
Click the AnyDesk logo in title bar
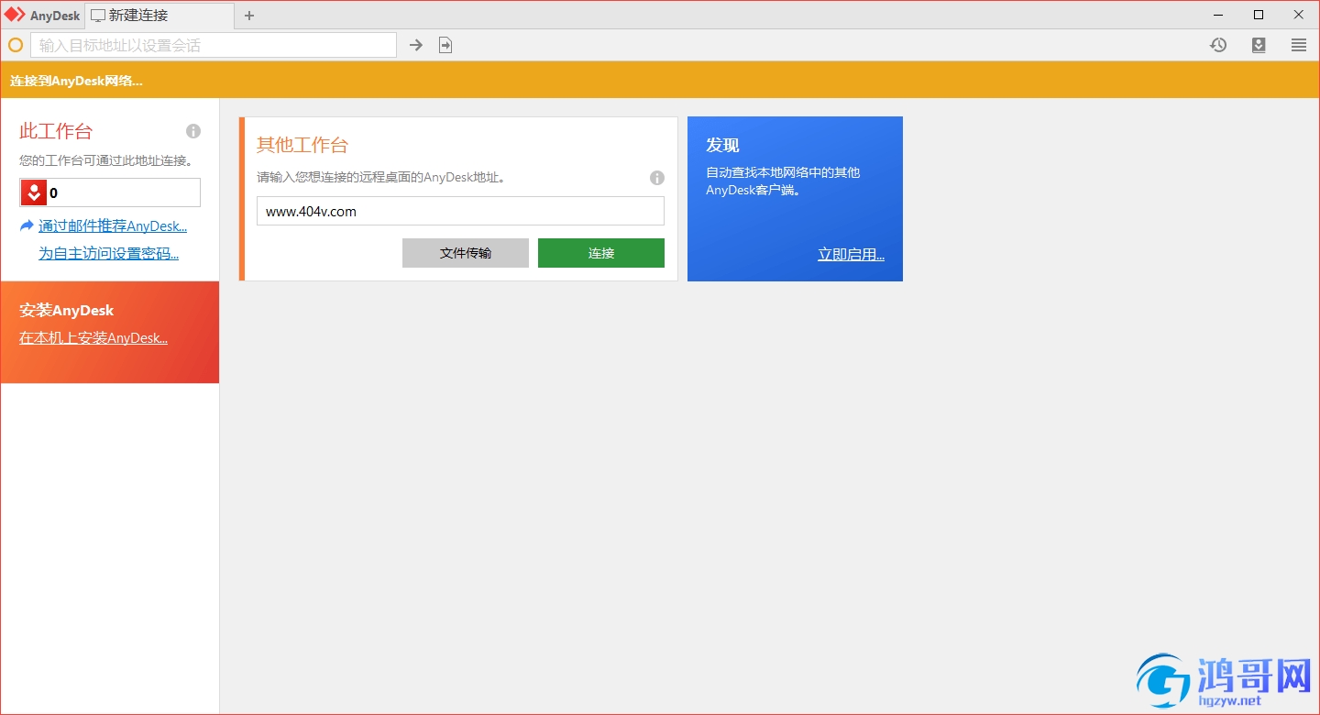click(x=16, y=15)
